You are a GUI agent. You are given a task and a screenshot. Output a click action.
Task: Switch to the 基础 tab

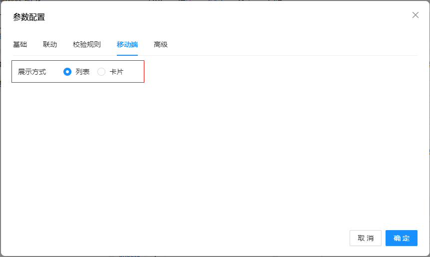coord(20,44)
